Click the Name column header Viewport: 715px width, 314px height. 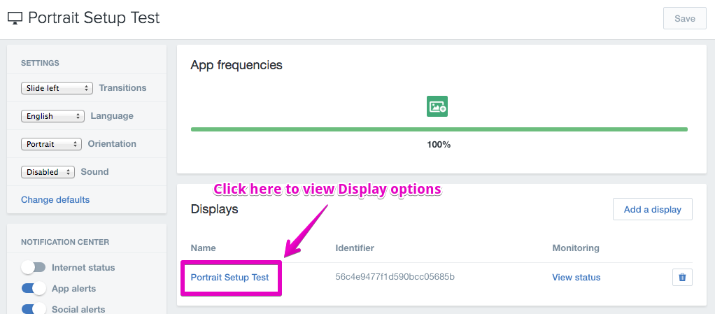(x=204, y=248)
